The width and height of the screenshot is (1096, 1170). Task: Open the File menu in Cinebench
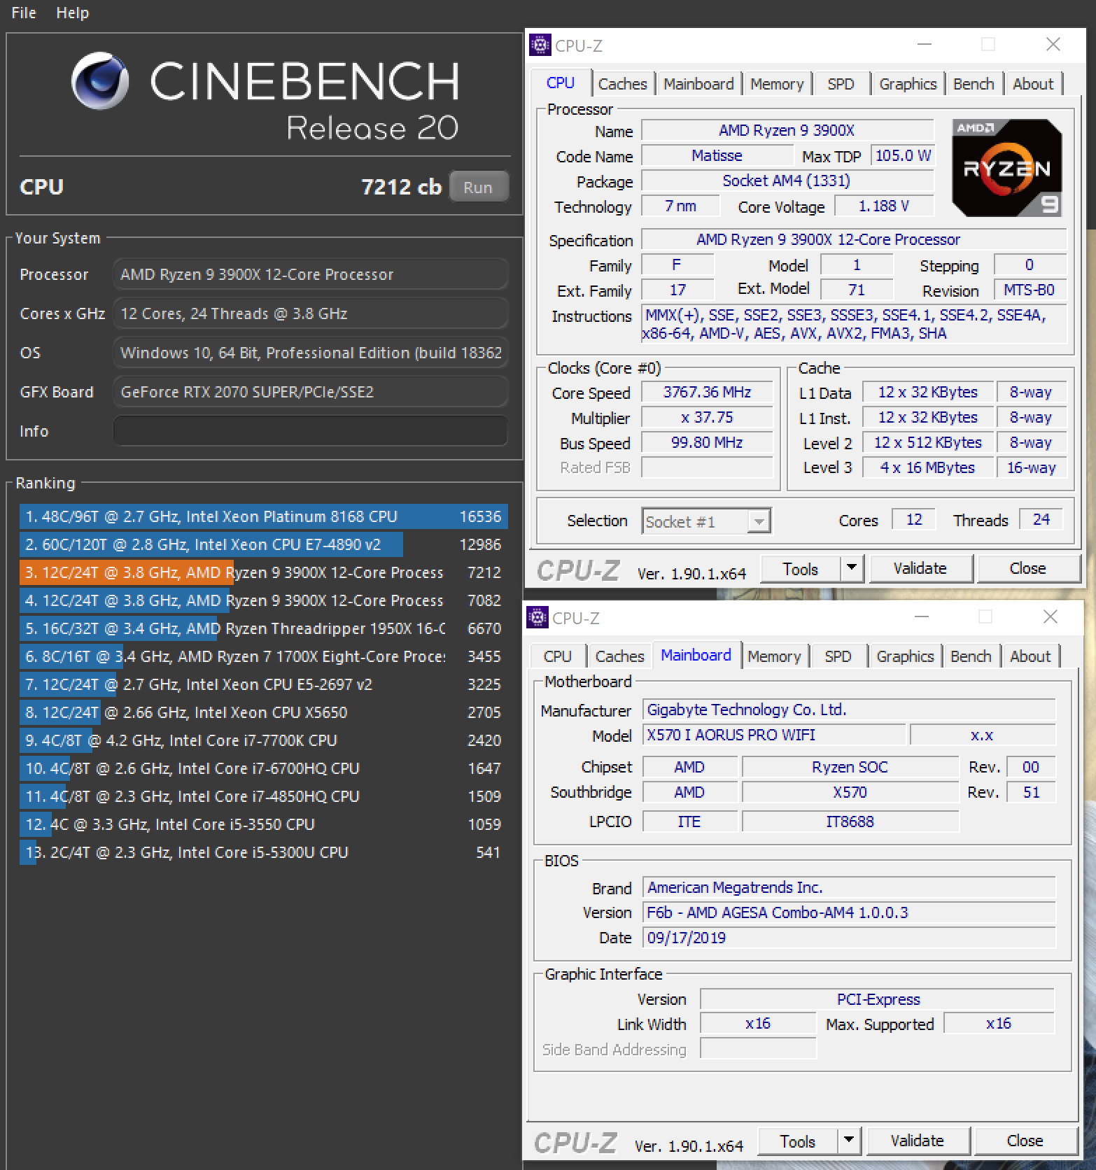pyautogui.click(x=24, y=13)
